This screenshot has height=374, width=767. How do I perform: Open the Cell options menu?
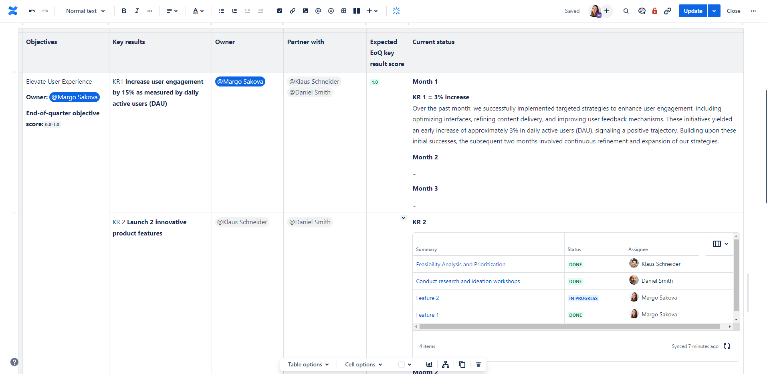pos(362,364)
